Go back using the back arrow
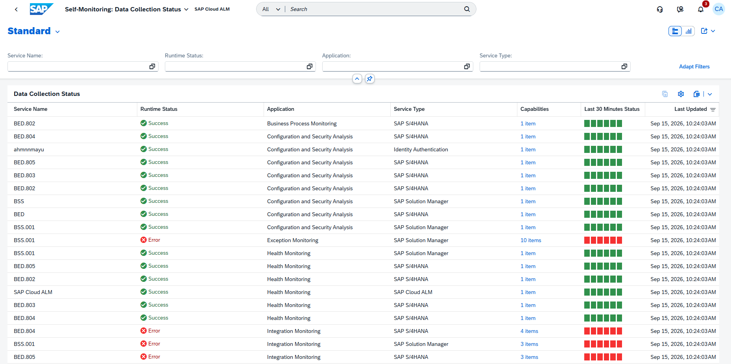 point(16,9)
